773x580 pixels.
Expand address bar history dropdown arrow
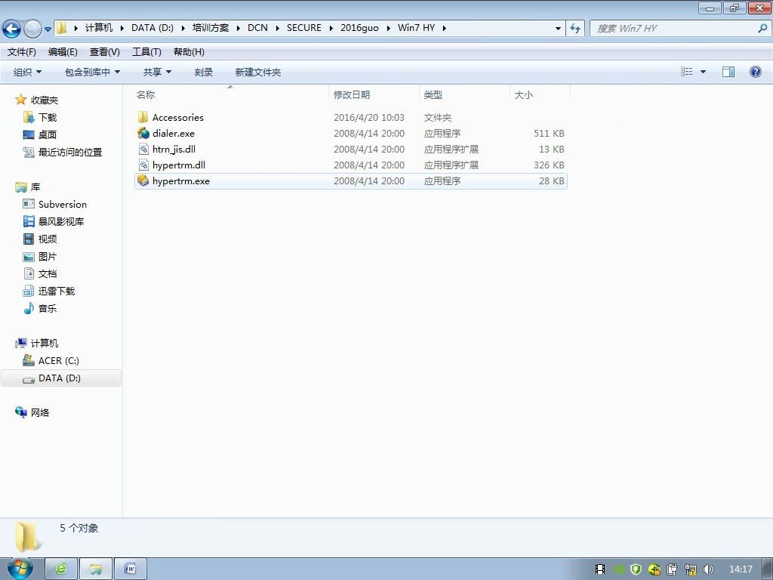point(558,29)
